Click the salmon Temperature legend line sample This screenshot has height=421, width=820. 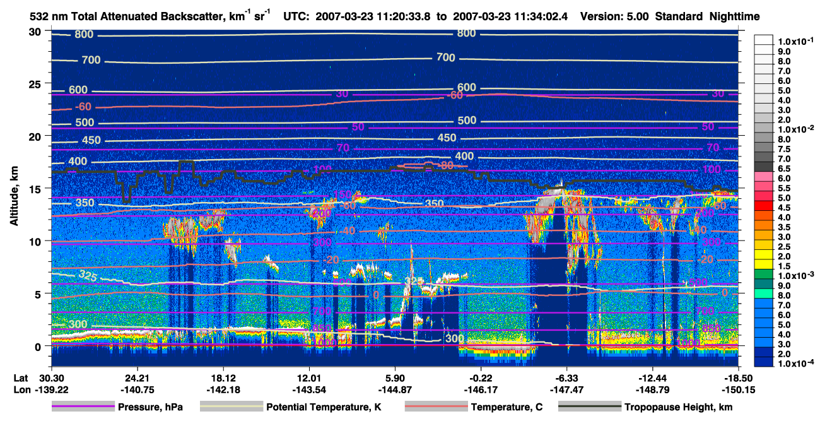tap(435, 407)
